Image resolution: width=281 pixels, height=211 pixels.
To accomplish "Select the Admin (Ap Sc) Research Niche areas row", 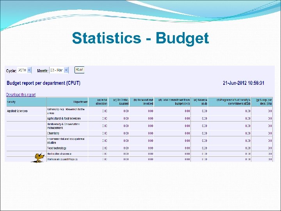I will [139, 111].
